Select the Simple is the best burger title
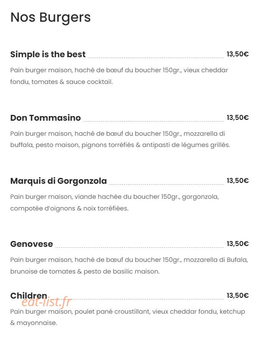This screenshot has height=345, width=257. [48, 54]
